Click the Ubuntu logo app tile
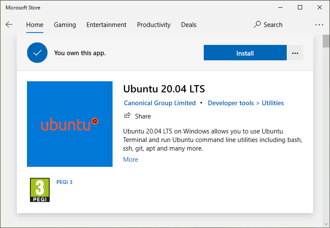Image resolution: width=330 pixels, height=228 pixels. pyautogui.click(x=70, y=124)
